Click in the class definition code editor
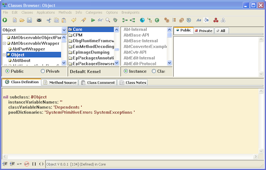Screen dimensions: 266x170 pyautogui.click(x=130, y=121)
